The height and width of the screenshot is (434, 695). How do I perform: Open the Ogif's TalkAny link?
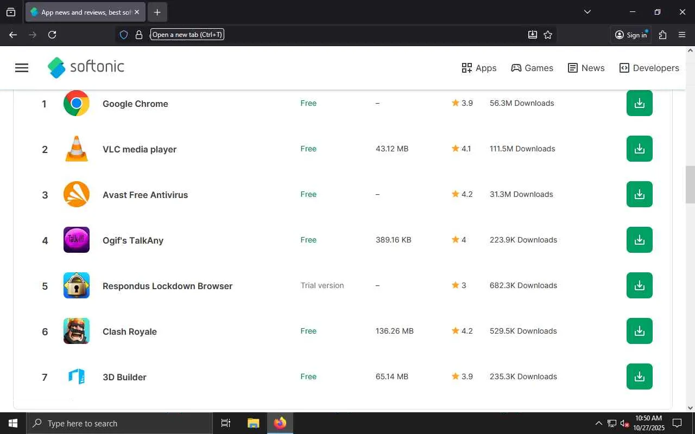[x=133, y=240]
